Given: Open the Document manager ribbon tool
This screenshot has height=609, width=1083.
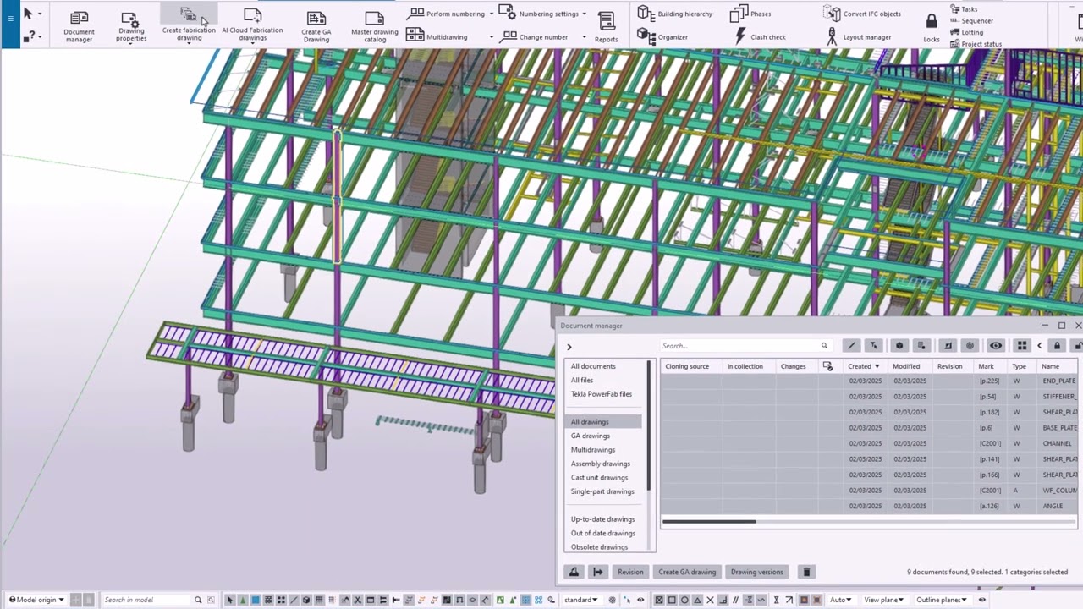Looking at the screenshot, I should pos(79,25).
